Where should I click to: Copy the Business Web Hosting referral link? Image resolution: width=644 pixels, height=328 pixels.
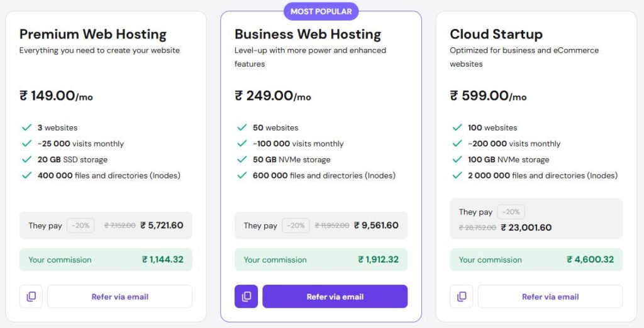point(246,297)
